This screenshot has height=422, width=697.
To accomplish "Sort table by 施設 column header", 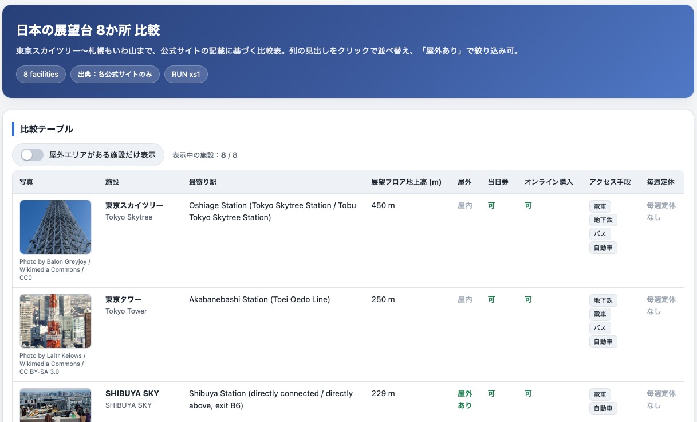I will point(112,182).
